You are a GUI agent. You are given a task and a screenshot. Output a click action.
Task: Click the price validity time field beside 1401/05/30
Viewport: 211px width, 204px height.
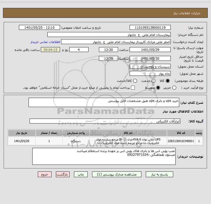109,58
